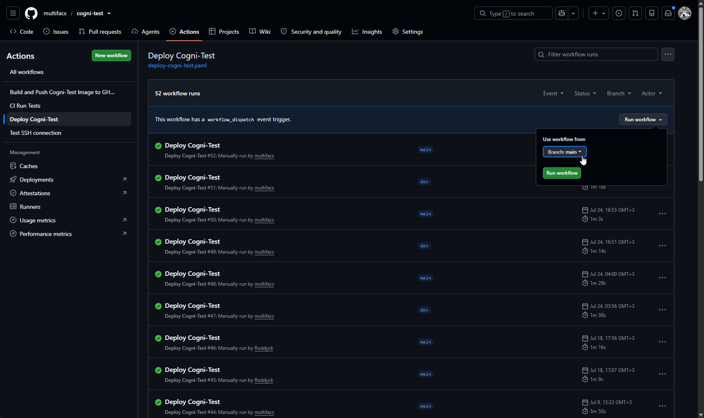Open the three-dot menu for run #49
This screenshot has width=704, height=418.
(x=662, y=246)
